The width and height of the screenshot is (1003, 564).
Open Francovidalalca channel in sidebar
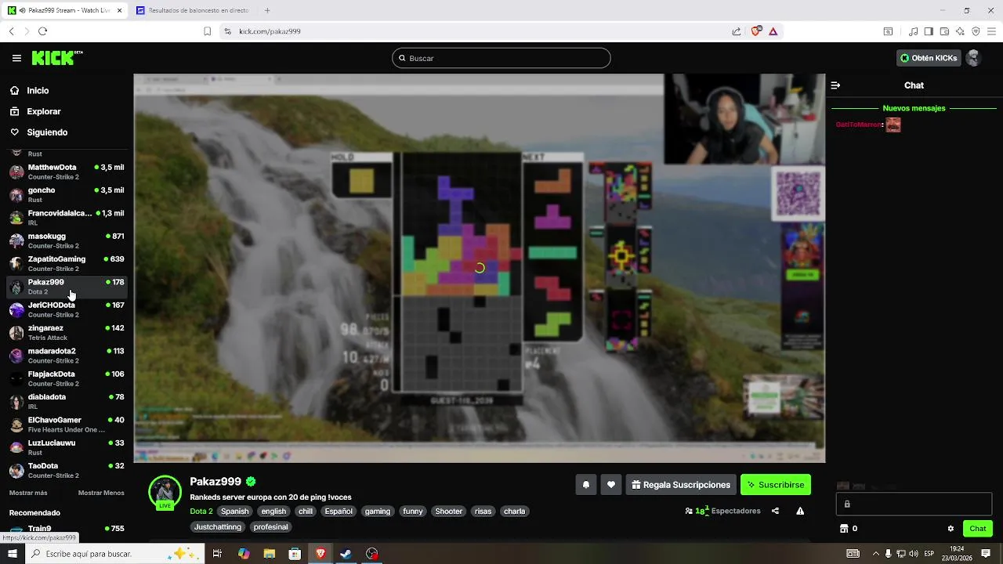click(x=66, y=217)
